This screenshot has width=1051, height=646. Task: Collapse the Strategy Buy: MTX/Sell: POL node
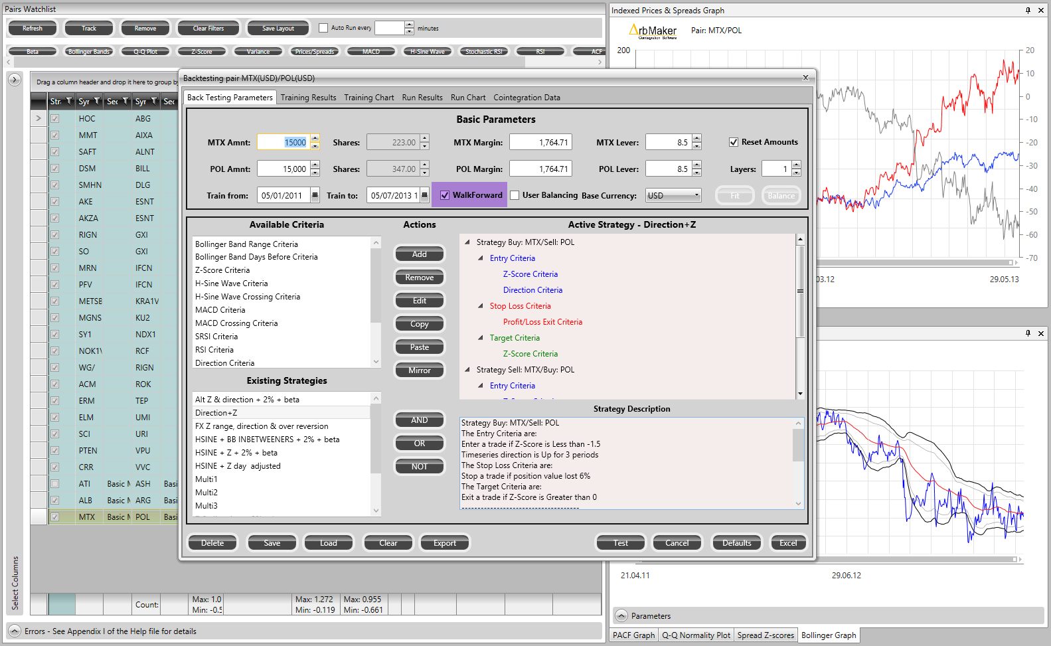(467, 242)
